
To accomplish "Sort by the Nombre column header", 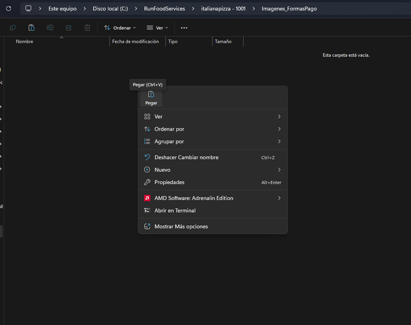I will pyautogui.click(x=25, y=41).
